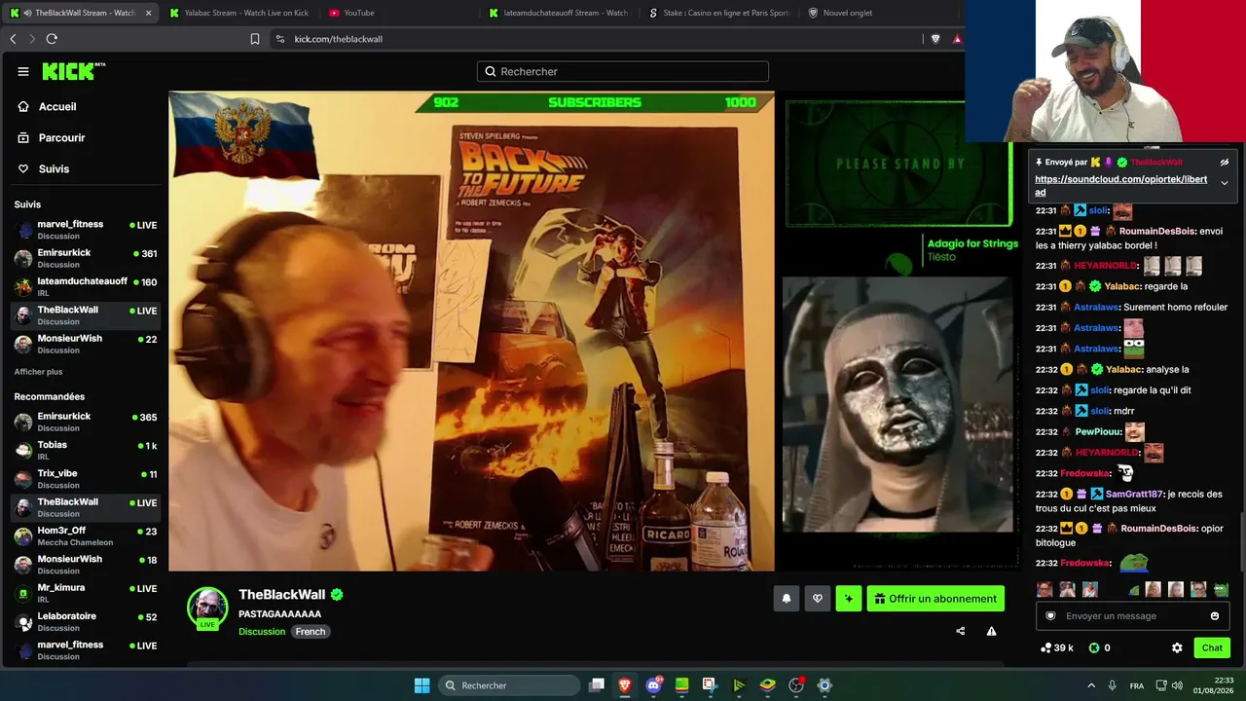Open MonsieurWish channel with 22 viewers
The height and width of the screenshot is (701, 1246).
[86, 344]
